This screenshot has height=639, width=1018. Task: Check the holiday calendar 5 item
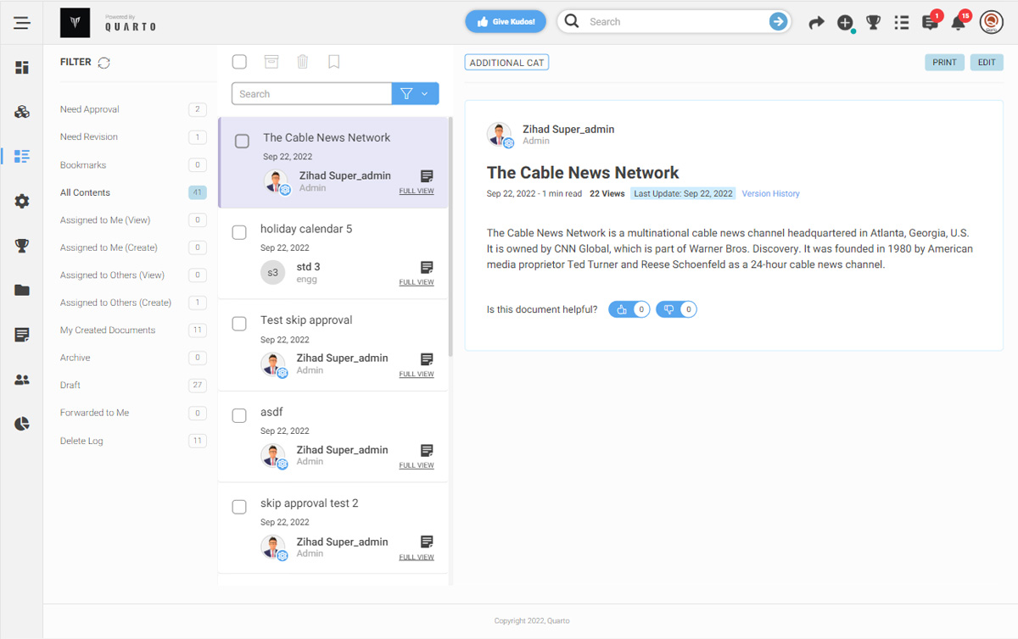(239, 231)
